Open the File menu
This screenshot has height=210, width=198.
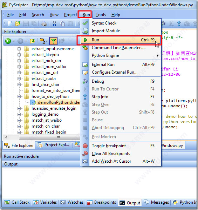click(11, 15)
